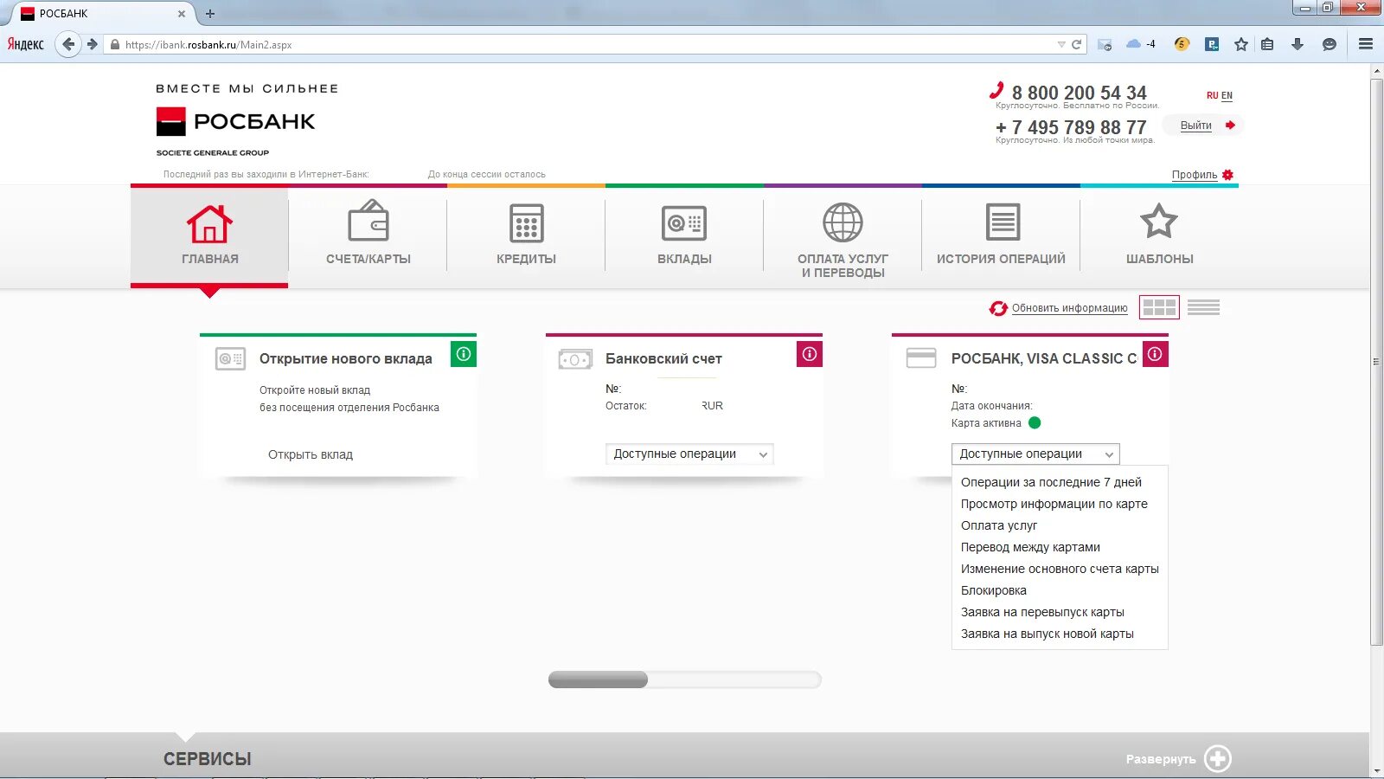1384x779 pixels.
Task: Close the РОСБАНК browser tab
Action: click(182, 14)
